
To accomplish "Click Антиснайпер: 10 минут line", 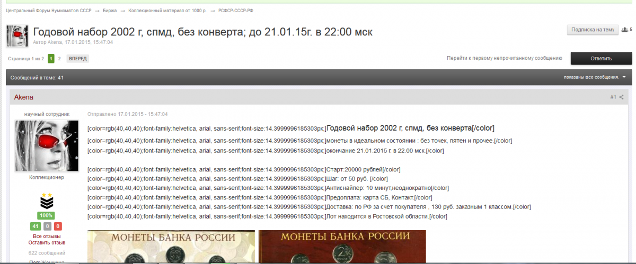I will pos(268,188).
